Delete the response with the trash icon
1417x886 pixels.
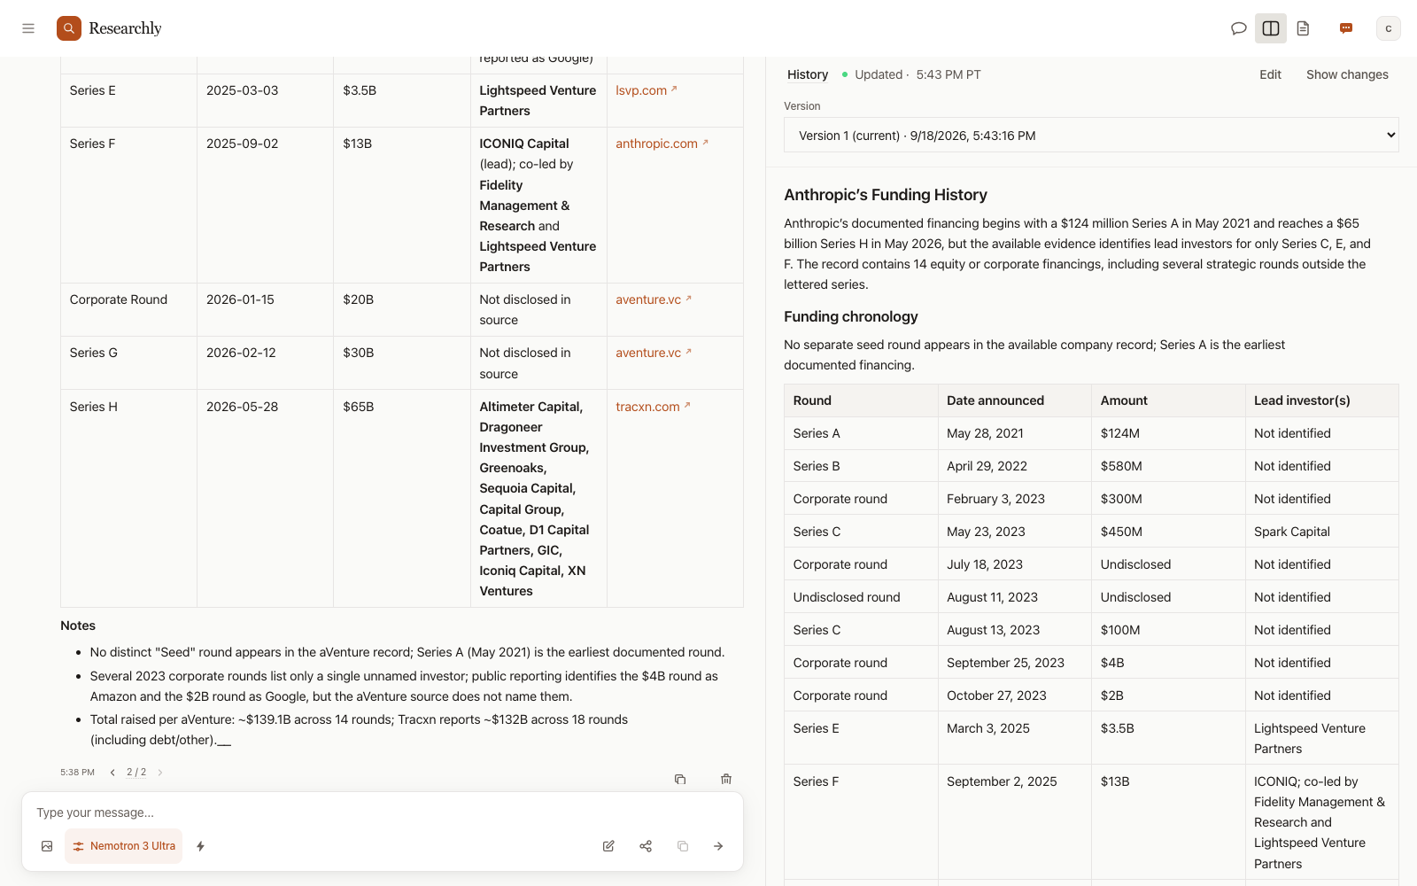[x=726, y=779]
